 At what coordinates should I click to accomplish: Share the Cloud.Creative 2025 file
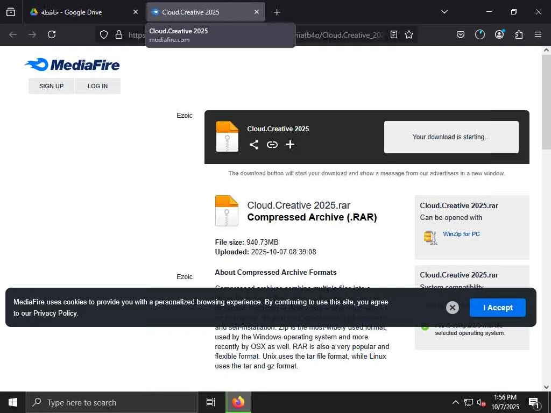point(254,145)
